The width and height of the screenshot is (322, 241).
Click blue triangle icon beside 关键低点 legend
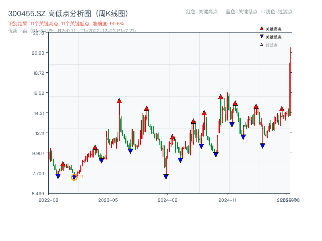[x=262, y=37]
